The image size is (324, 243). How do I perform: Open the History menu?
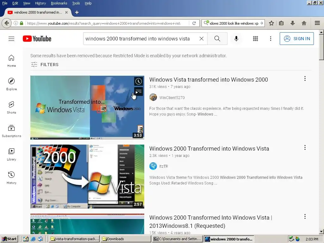point(40,3)
